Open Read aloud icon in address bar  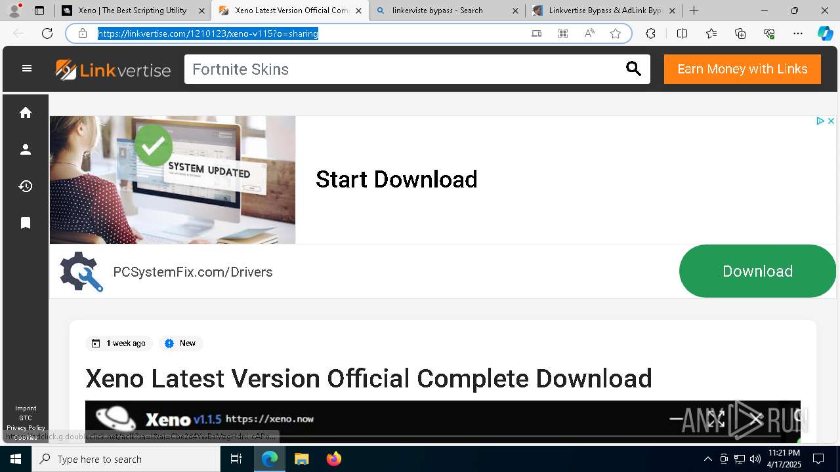pyautogui.click(x=589, y=33)
